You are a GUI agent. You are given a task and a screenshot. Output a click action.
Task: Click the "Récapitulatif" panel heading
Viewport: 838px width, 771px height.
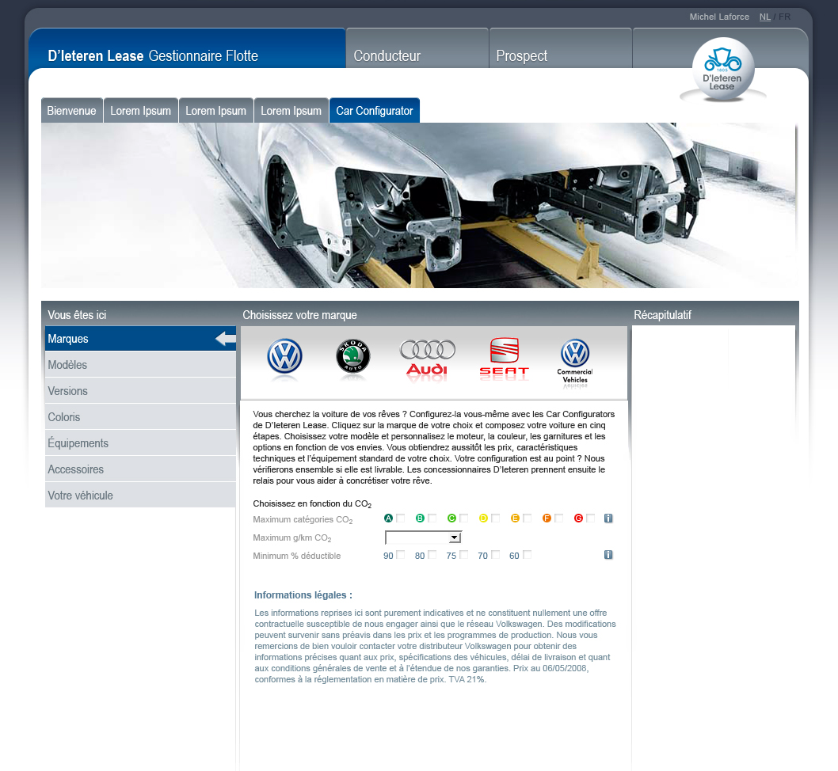pos(663,315)
